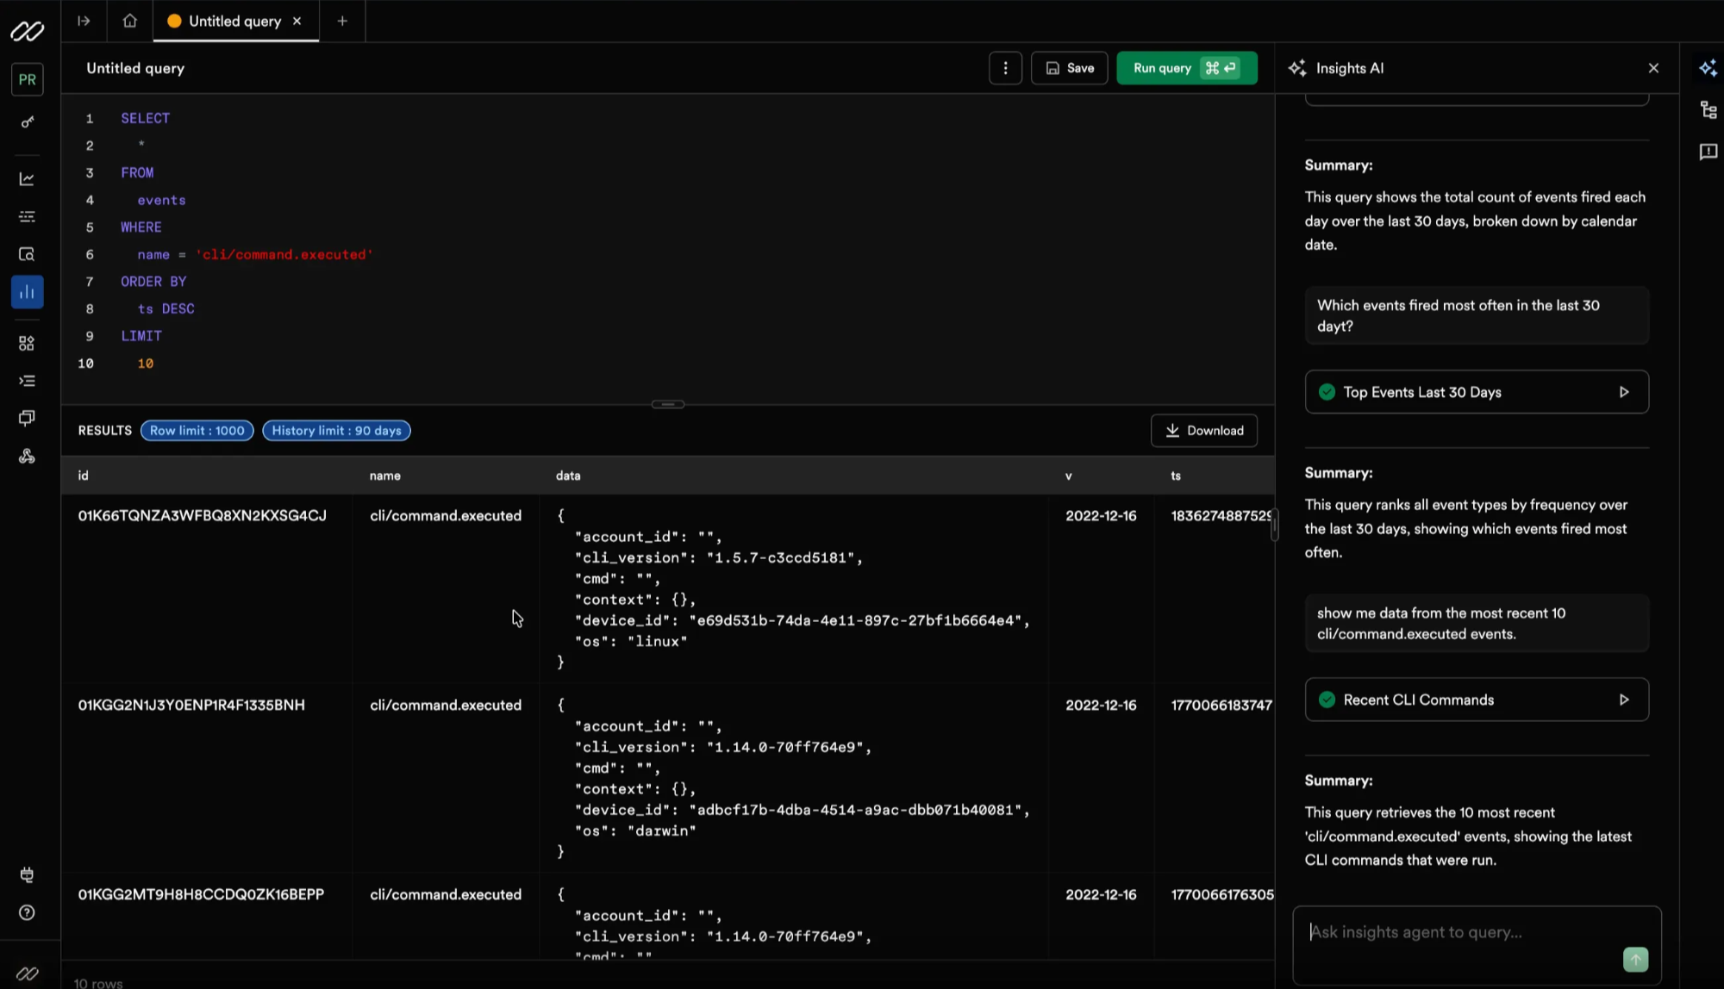Toggle the Row limit : 1000 pill
The image size is (1724, 989).
[197, 430]
